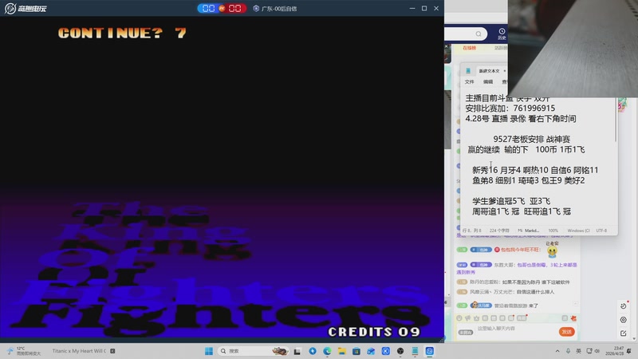Click the volume speaker icon in tray

tap(597, 351)
